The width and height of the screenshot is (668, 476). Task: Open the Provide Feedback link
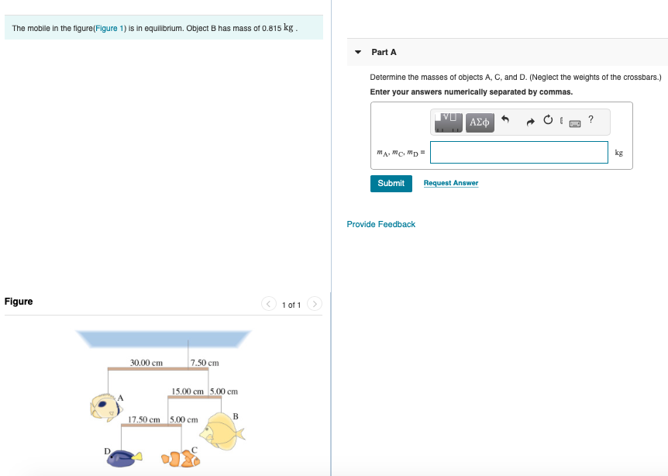(380, 224)
